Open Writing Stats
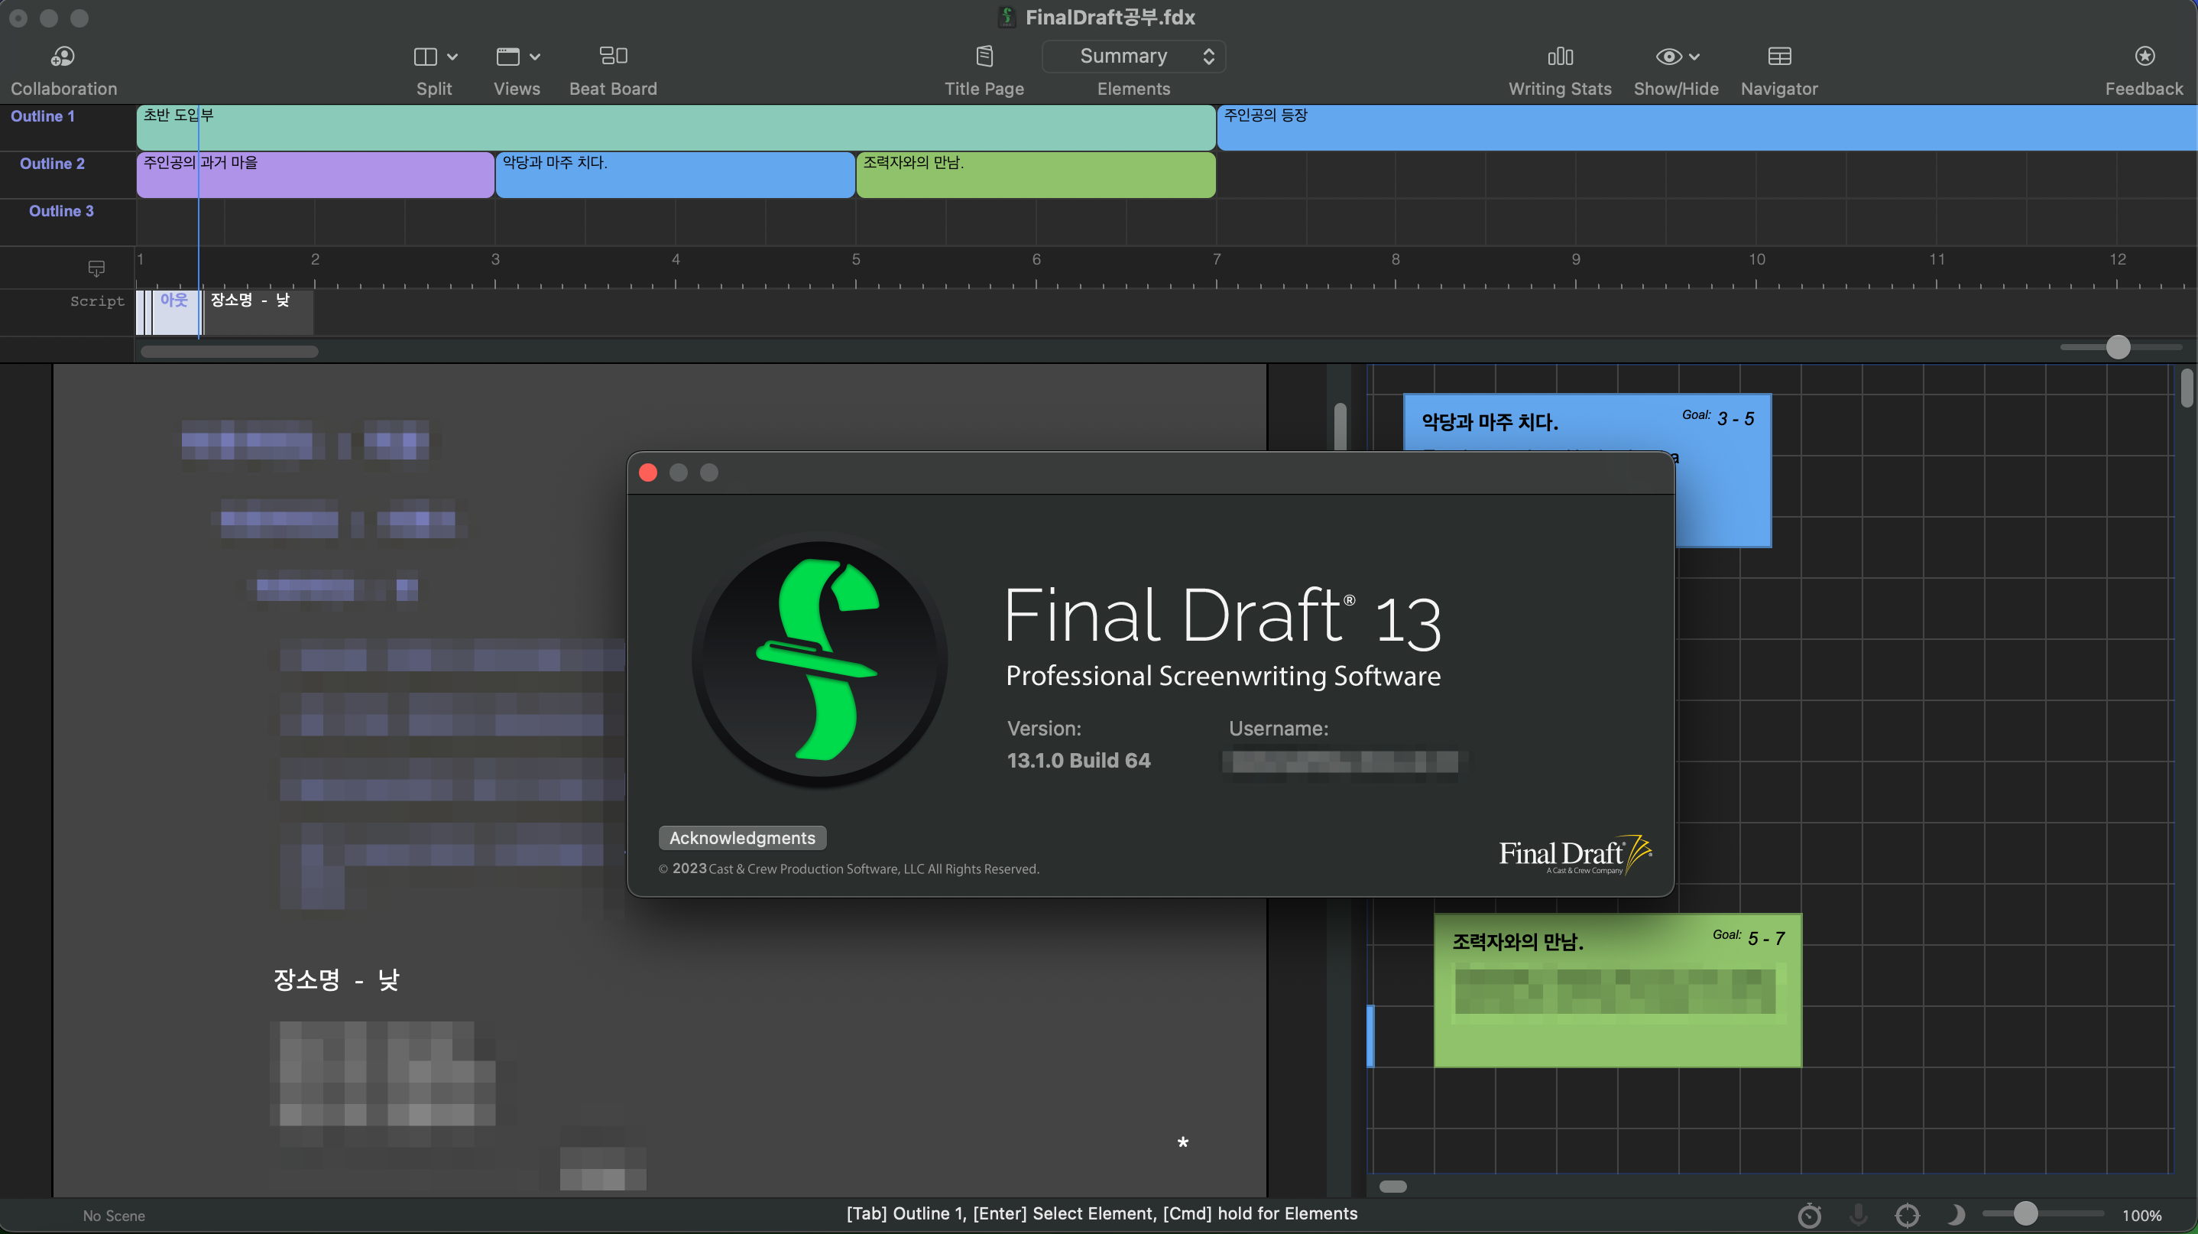This screenshot has height=1234, width=2198. pos(1559,57)
